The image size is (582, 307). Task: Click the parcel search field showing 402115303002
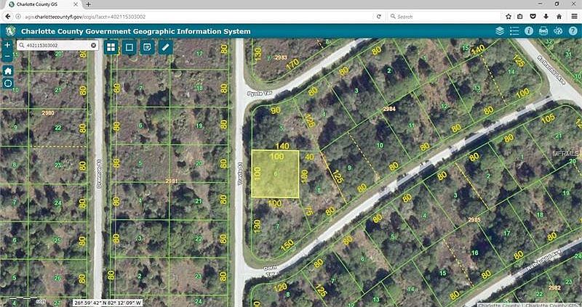(x=57, y=45)
